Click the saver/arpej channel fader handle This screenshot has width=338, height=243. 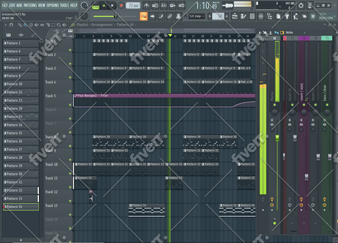pyautogui.click(x=307, y=177)
